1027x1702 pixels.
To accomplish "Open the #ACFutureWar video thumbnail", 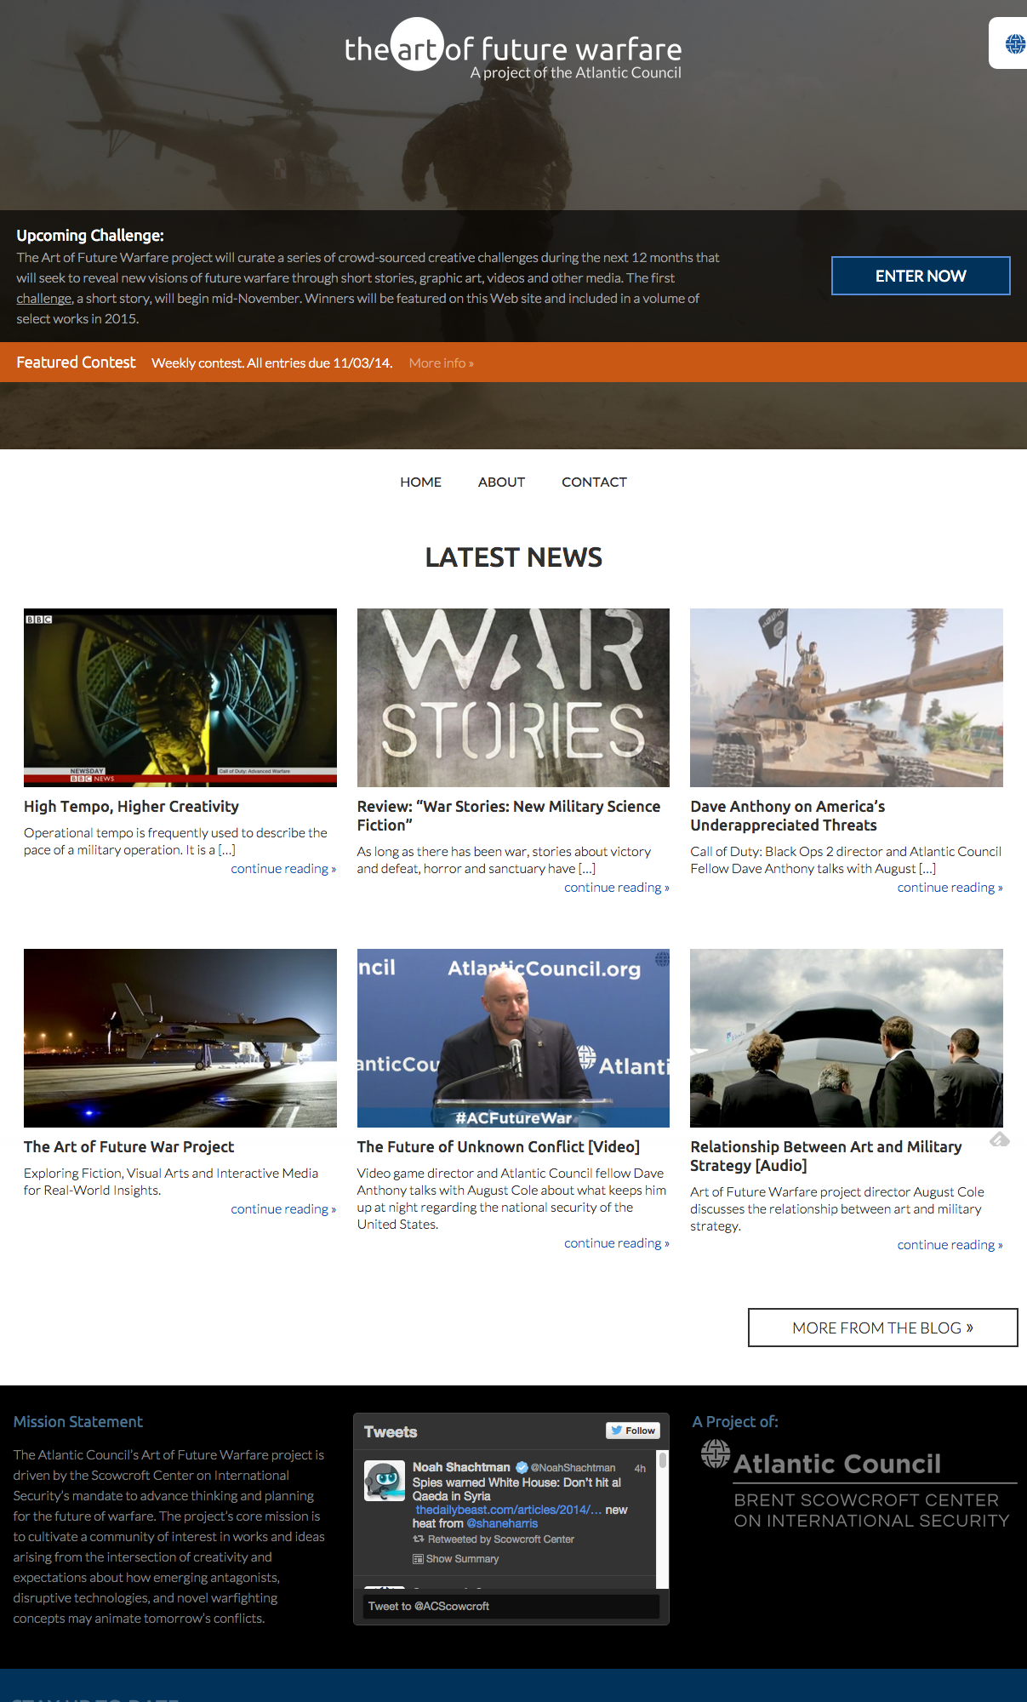I will (x=513, y=1038).
